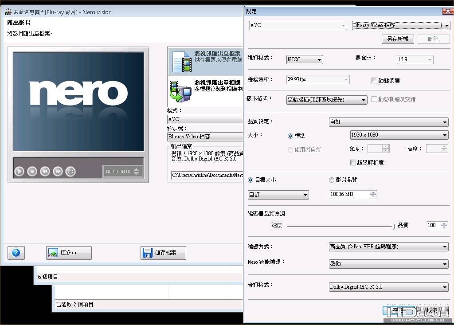This screenshot has width=454, height=325.
Task: Open help with the blue question icon
Action: [16, 253]
